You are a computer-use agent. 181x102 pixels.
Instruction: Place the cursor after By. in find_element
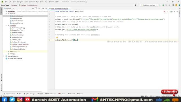click(x=77, y=40)
